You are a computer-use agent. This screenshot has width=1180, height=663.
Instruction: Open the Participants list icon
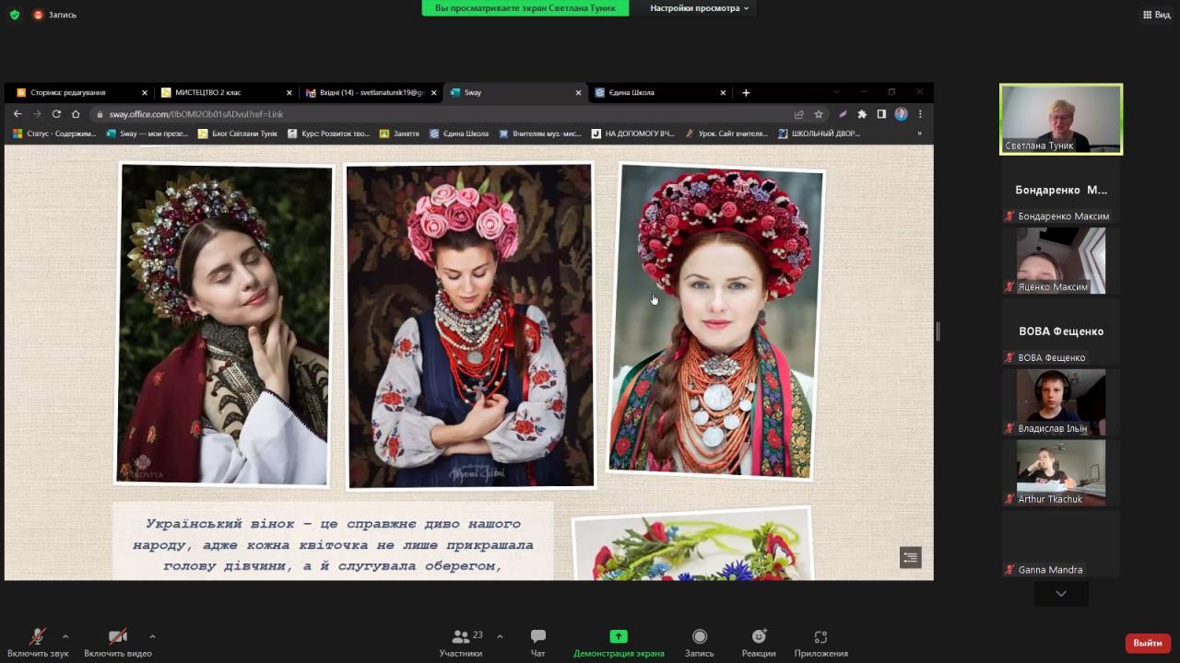click(x=461, y=637)
